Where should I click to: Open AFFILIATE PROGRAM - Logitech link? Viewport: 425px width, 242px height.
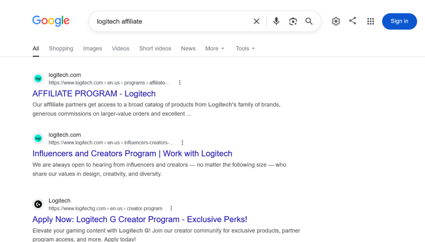(x=94, y=93)
